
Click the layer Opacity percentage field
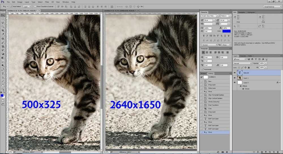click(x=262, y=63)
